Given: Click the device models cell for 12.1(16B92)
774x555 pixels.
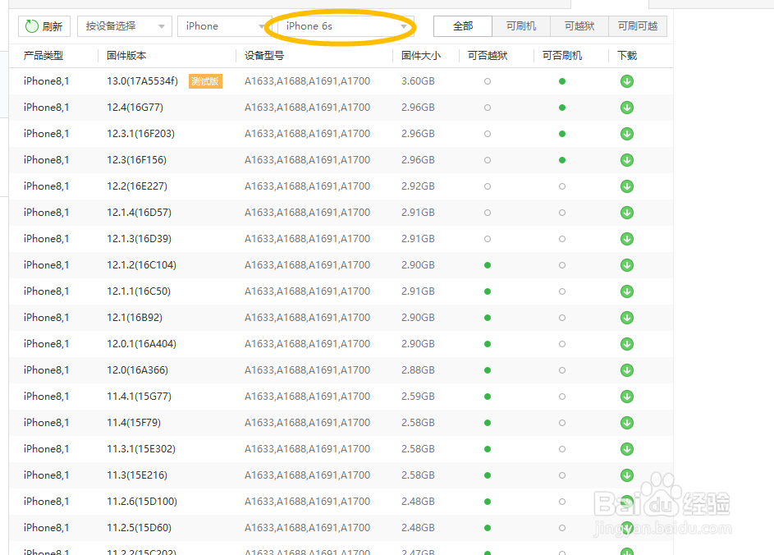Looking at the screenshot, I should tap(307, 318).
